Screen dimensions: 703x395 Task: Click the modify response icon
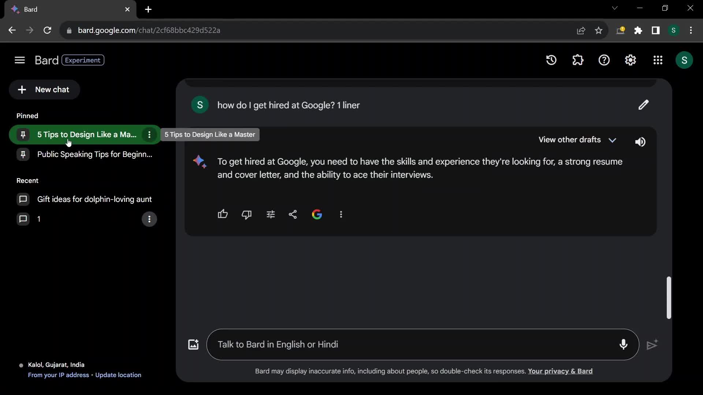click(x=270, y=214)
